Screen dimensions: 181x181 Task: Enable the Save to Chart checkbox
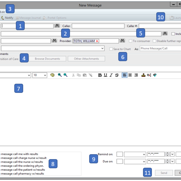coord(111,49)
